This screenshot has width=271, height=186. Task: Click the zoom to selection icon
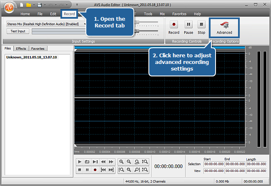tap(129, 170)
